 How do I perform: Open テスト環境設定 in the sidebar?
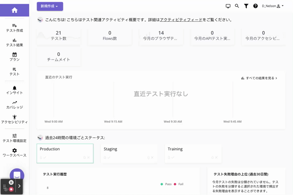(x=14, y=138)
